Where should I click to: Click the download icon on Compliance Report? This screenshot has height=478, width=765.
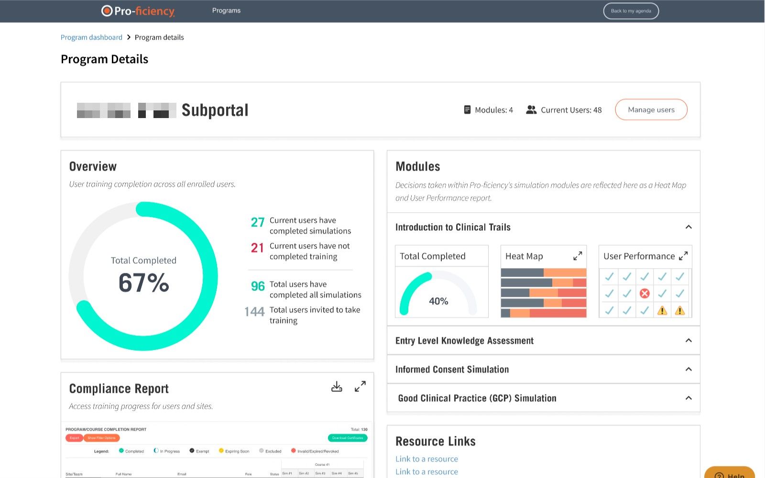click(x=337, y=386)
